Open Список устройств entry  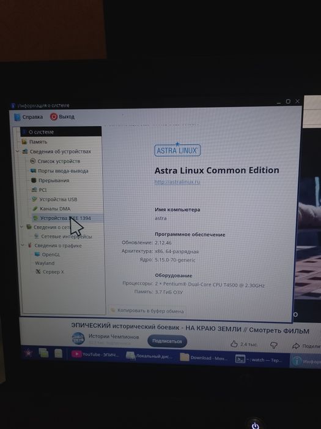[59, 161]
